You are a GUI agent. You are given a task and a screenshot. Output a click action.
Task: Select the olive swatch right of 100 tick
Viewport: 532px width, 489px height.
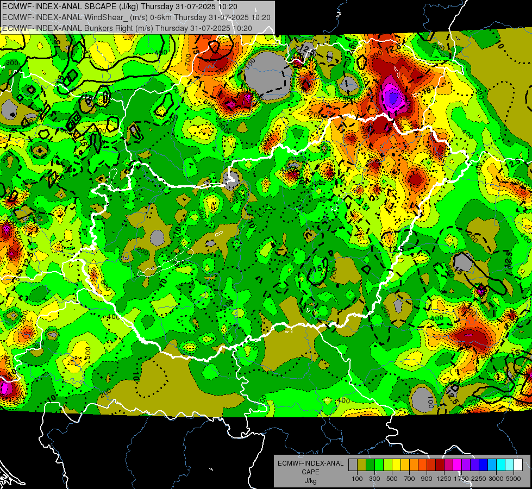(x=362, y=465)
